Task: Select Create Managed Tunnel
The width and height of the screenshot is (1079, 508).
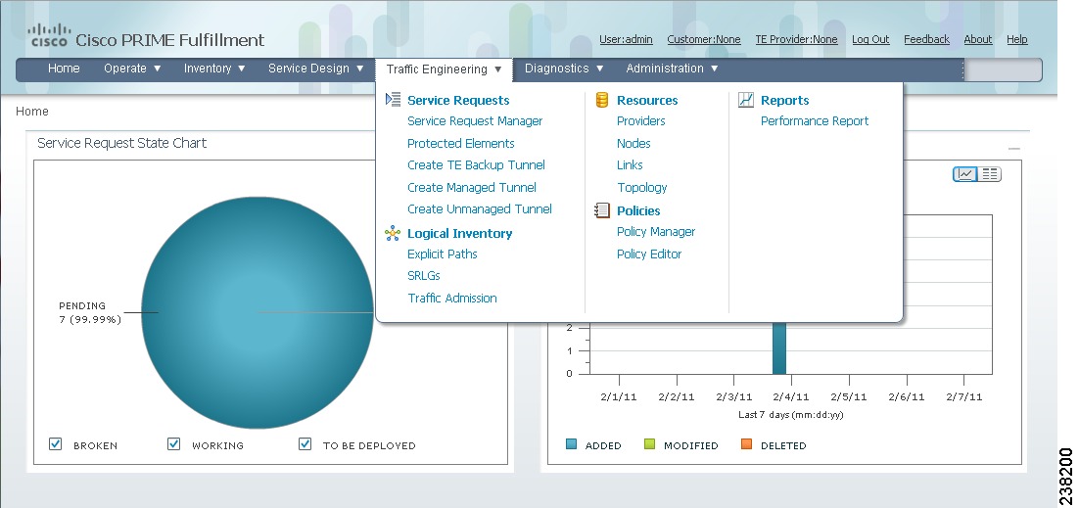Action: [471, 187]
